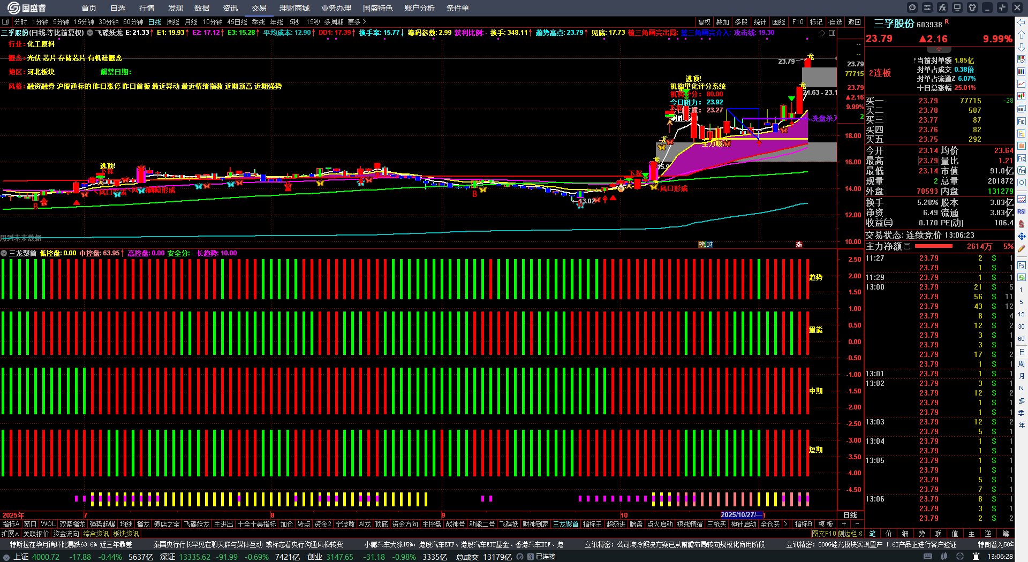Image resolution: width=1028 pixels, height=562 pixels.
Task: Open the 三龙聚首 indicator panel dropdown circle
Action: (x=4, y=253)
